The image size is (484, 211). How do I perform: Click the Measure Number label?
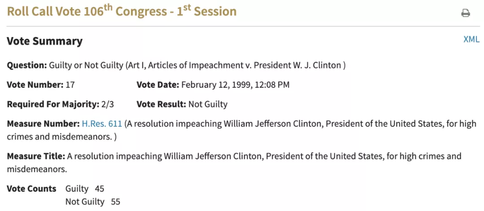pos(43,124)
